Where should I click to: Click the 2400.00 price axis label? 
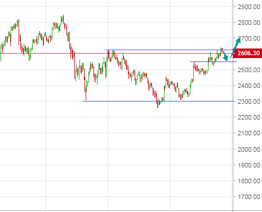point(248,86)
